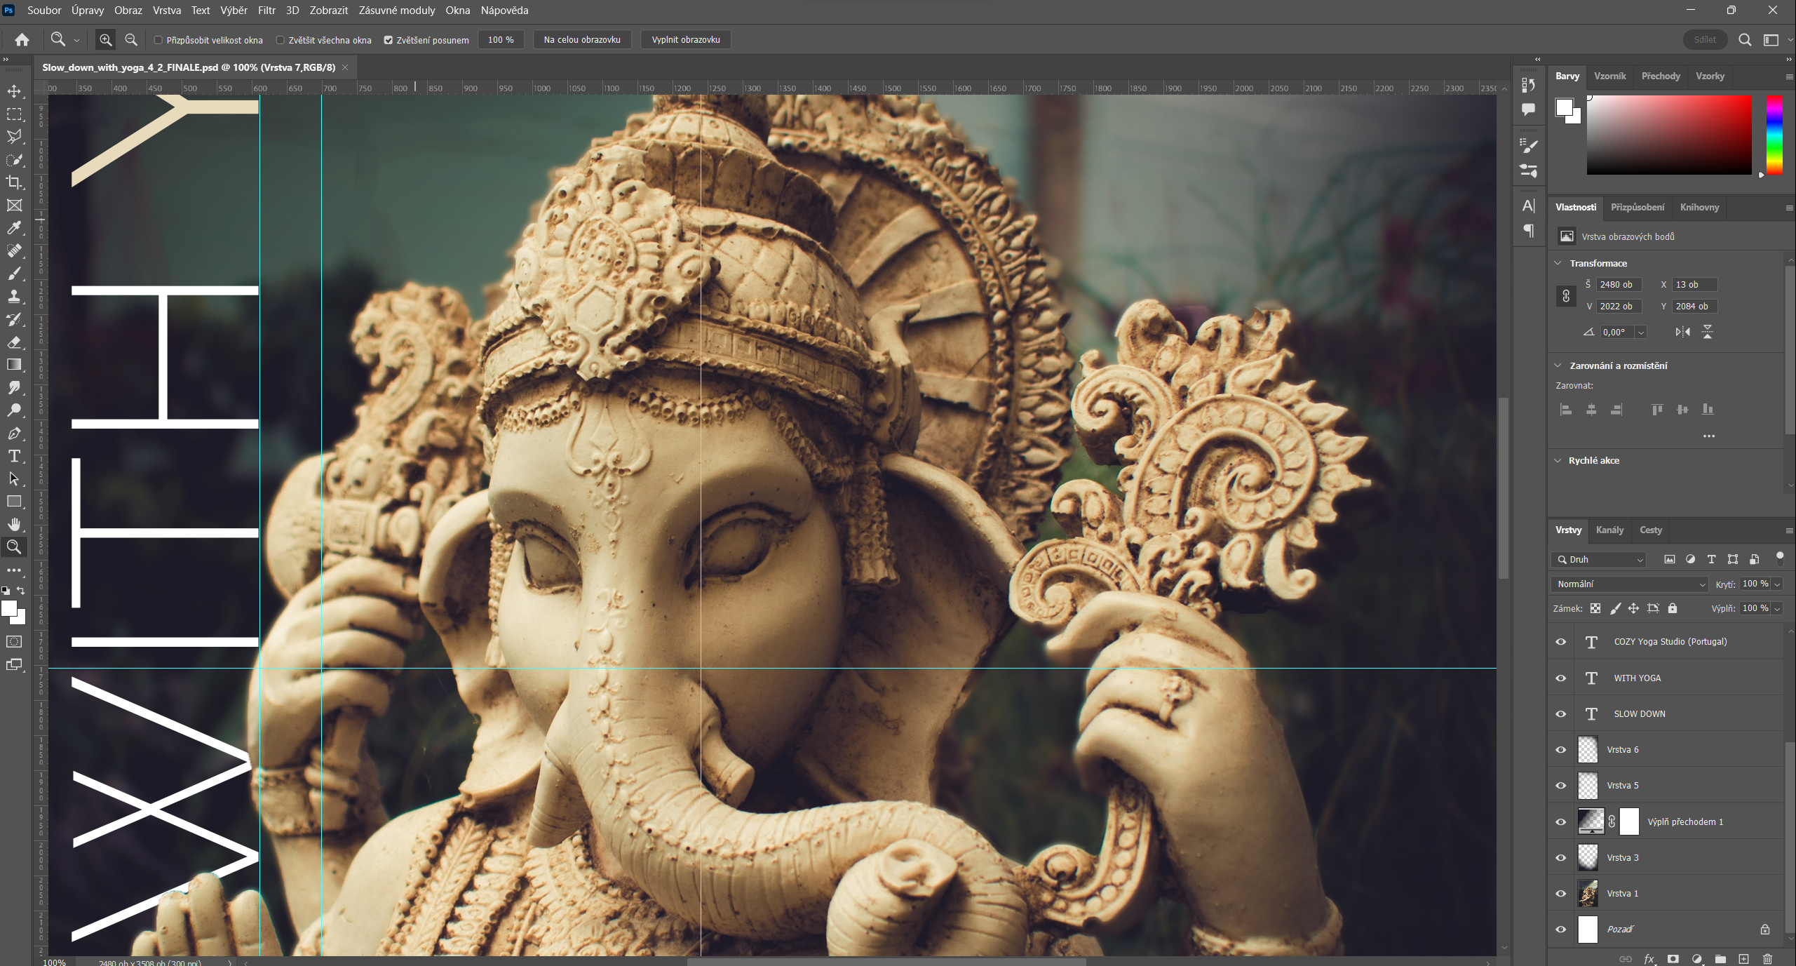Select the Hand tool
Screen dimensions: 1796x966
coord(14,525)
